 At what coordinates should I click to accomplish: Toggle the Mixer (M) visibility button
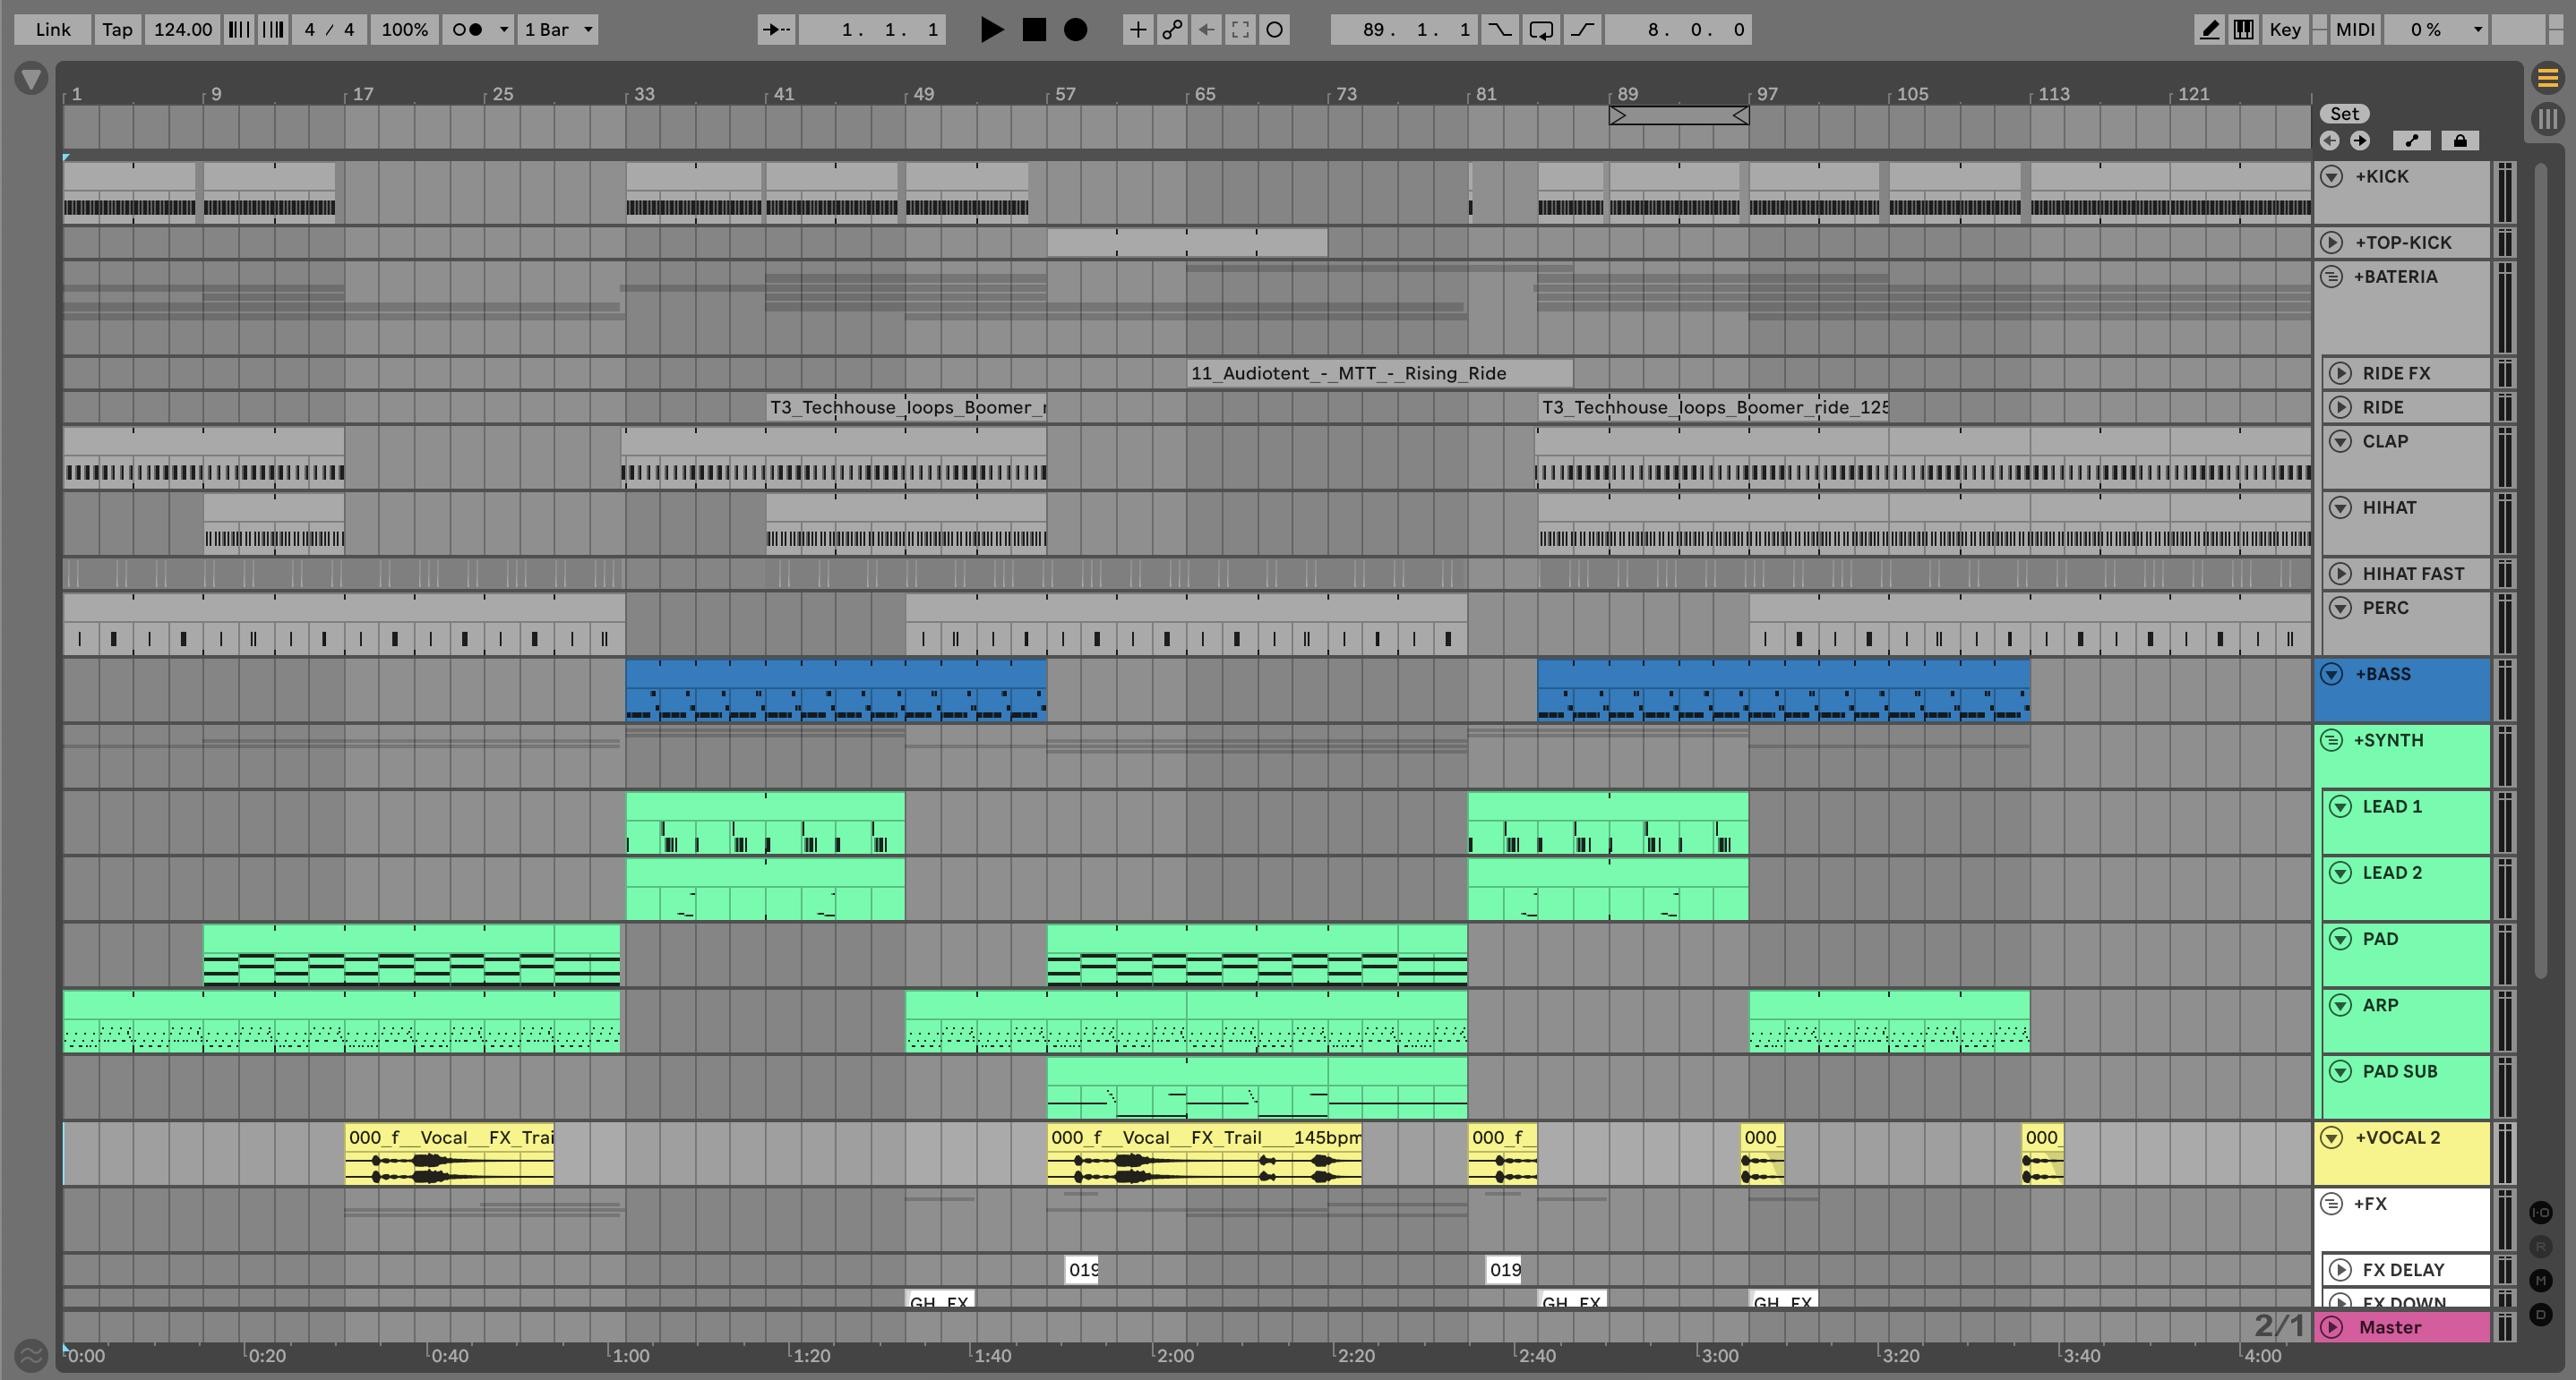[x=2541, y=1281]
